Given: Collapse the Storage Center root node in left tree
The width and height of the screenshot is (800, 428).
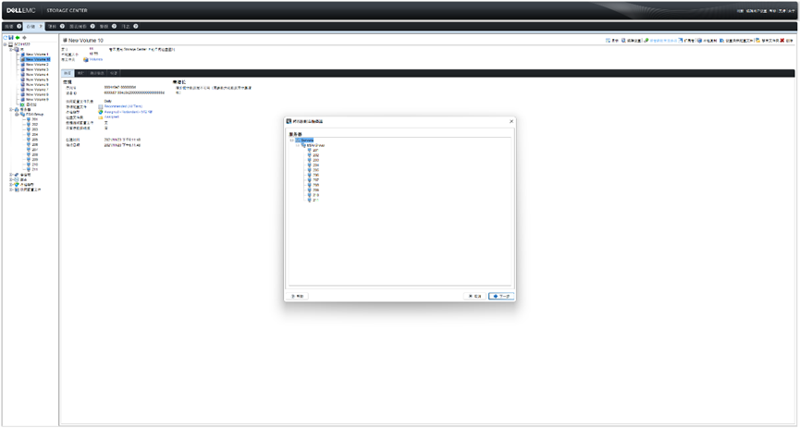Looking at the screenshot, I should click(6, 44).
